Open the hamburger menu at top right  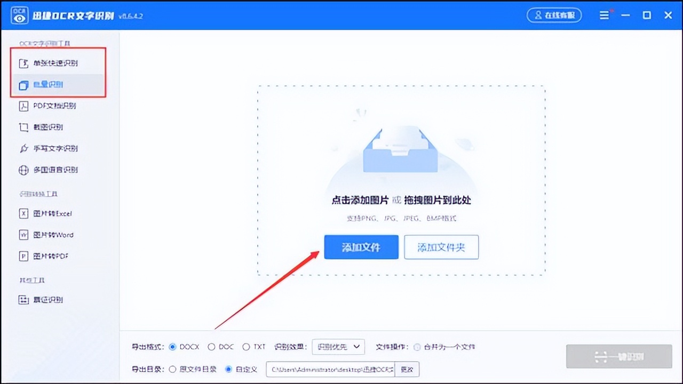605,15
